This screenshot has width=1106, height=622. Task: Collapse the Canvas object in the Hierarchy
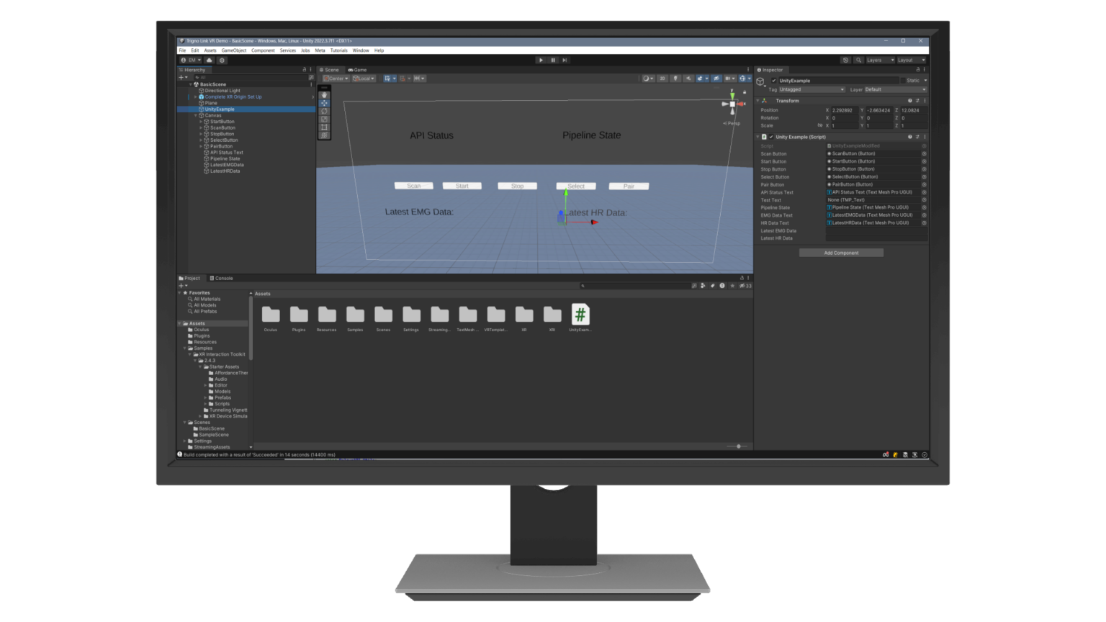(194, 114)
